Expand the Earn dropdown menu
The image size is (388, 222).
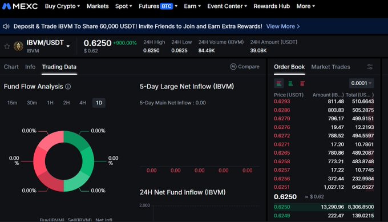point(192,6)
